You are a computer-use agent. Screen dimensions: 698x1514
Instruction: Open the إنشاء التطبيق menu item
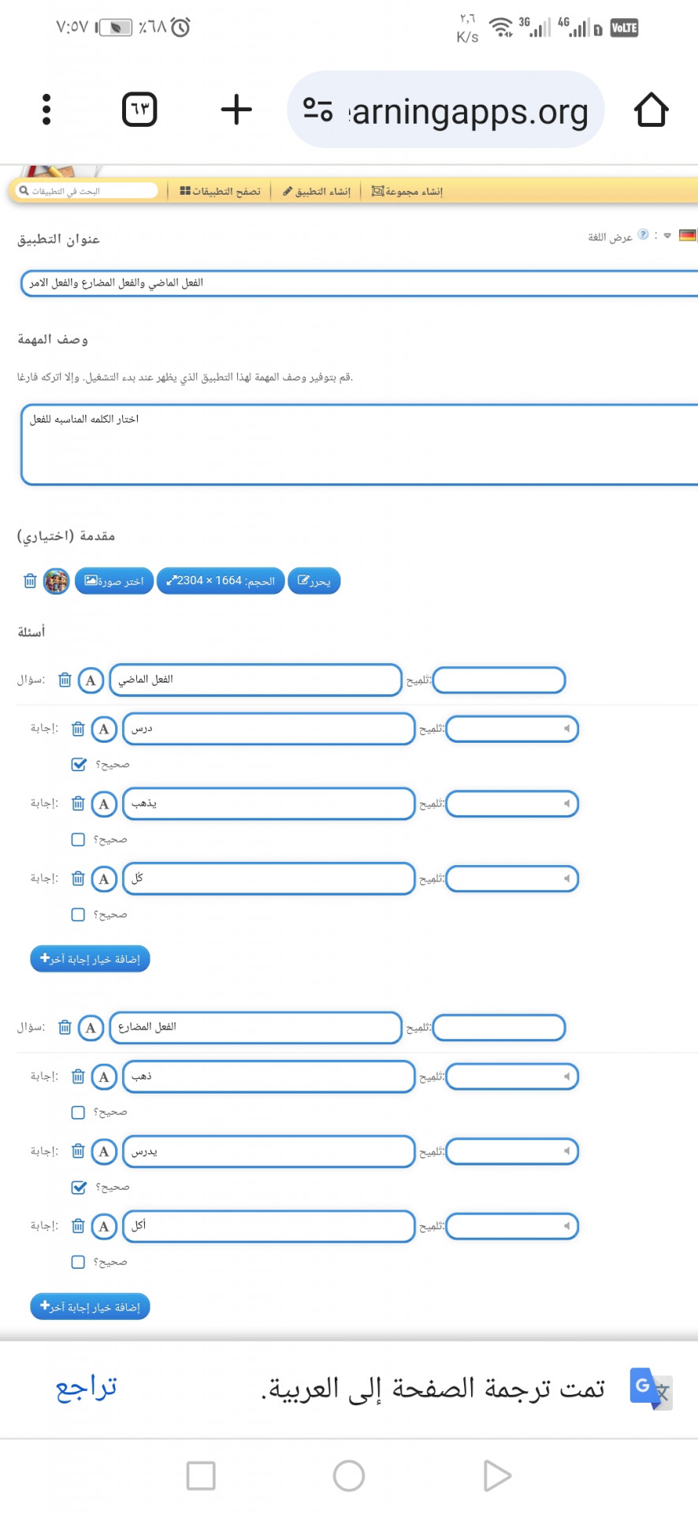pyautogui.click(x=317, y=191)
